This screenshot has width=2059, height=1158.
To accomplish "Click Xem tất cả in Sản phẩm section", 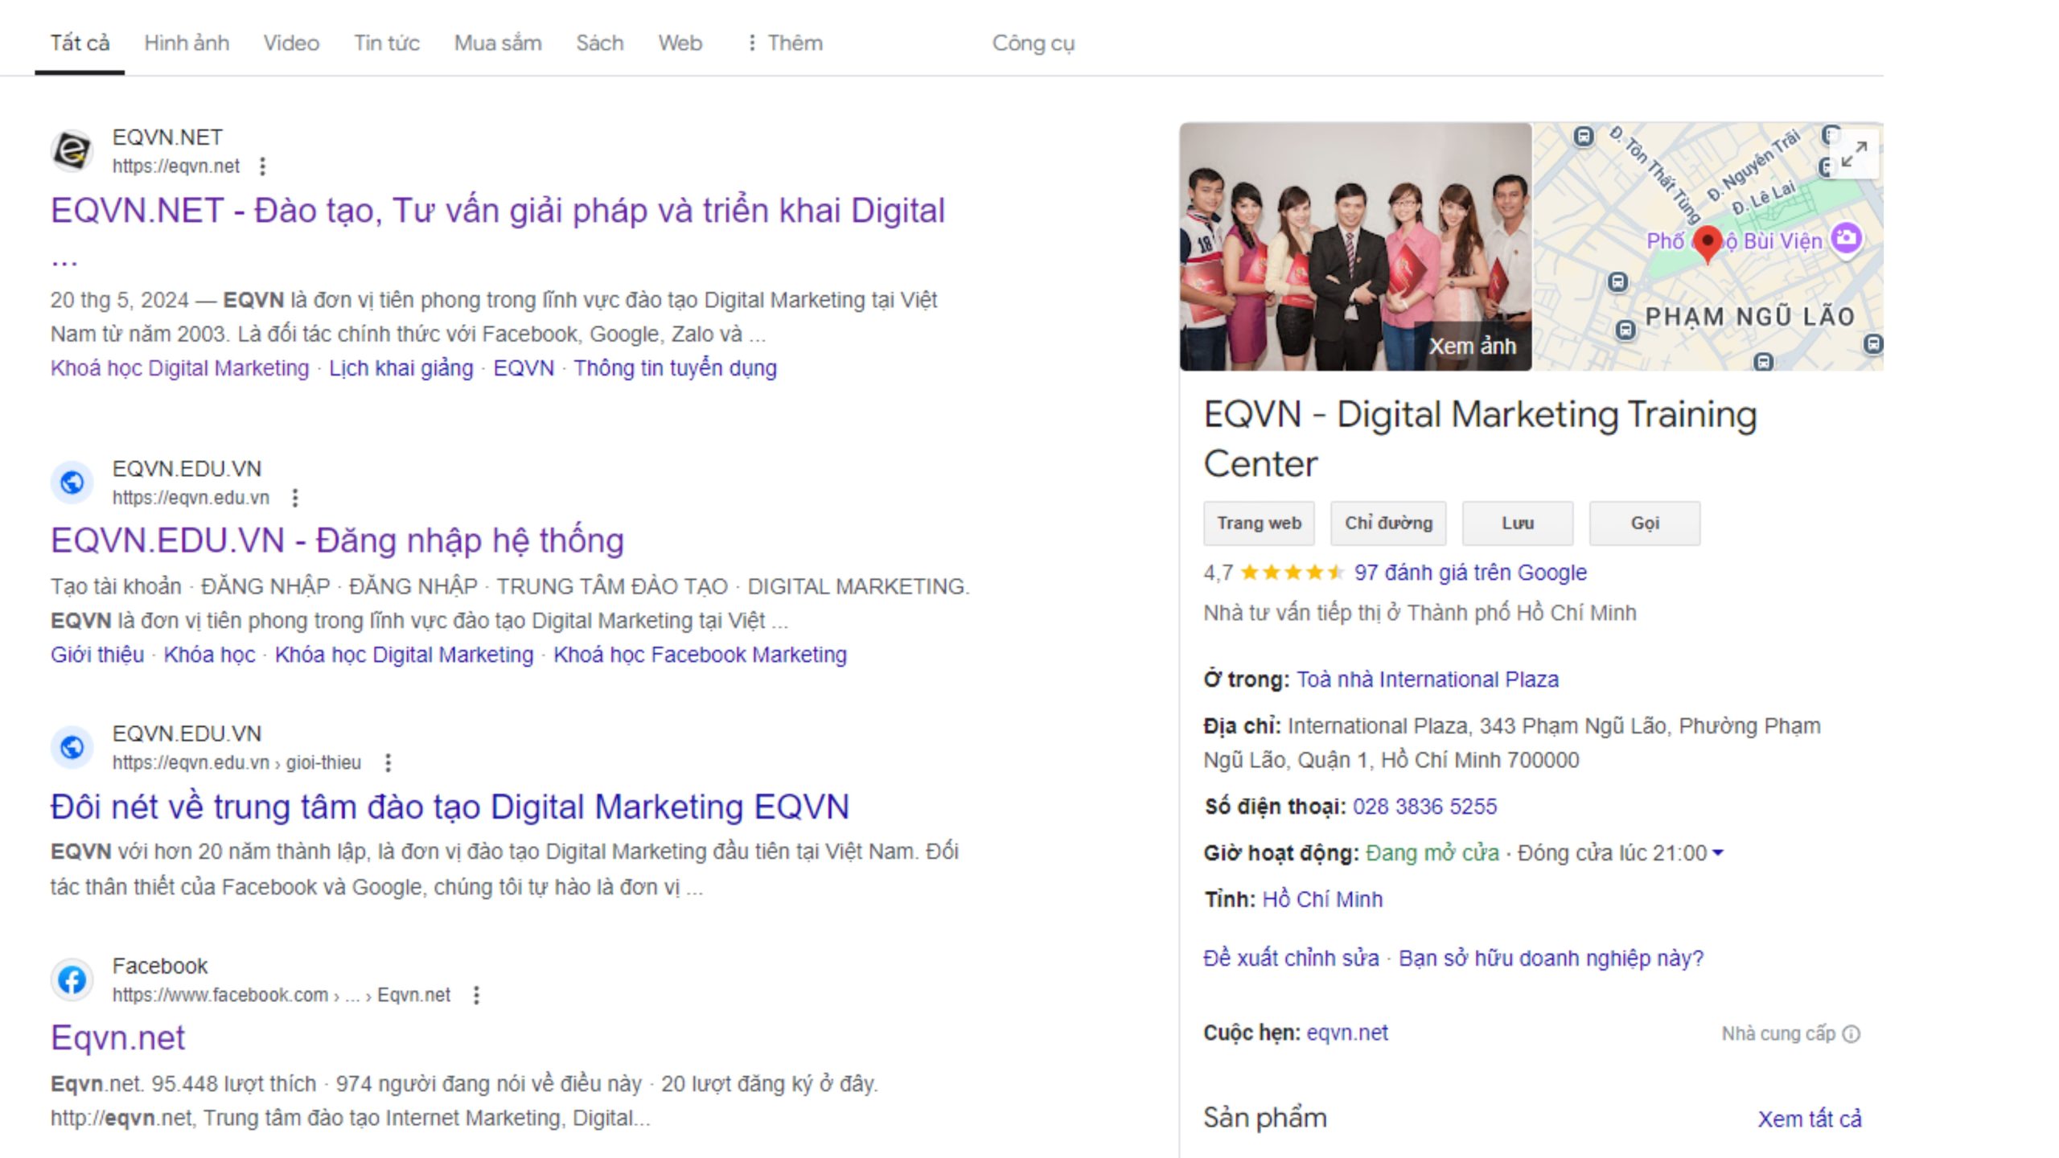I will pyautogui.click(x=1809, y=1119).
